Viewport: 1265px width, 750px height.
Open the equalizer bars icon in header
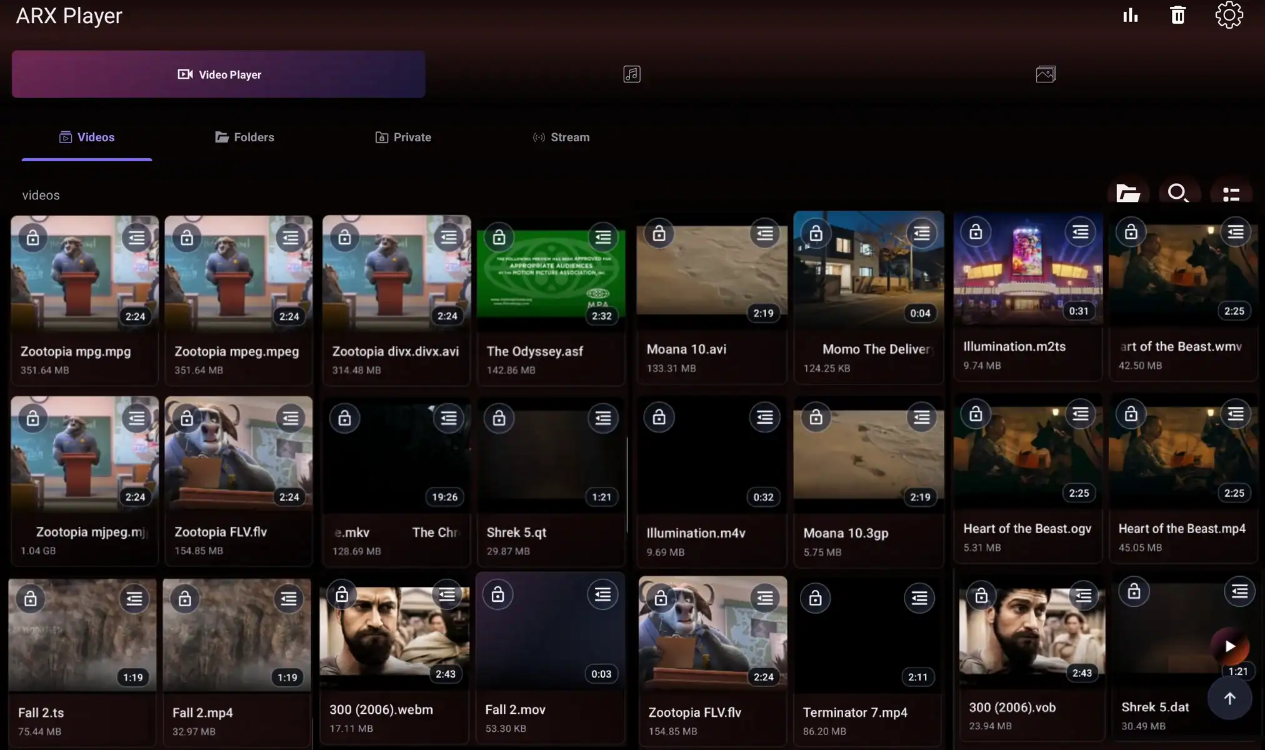(1130, 15)
